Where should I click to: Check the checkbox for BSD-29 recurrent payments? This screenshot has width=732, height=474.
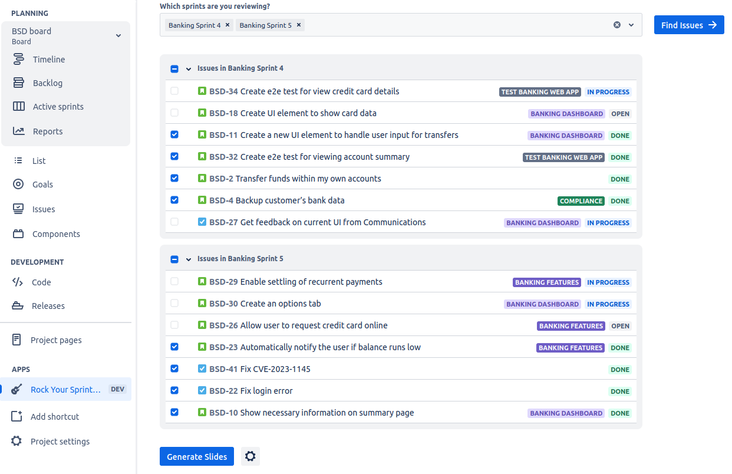[174, 281]
